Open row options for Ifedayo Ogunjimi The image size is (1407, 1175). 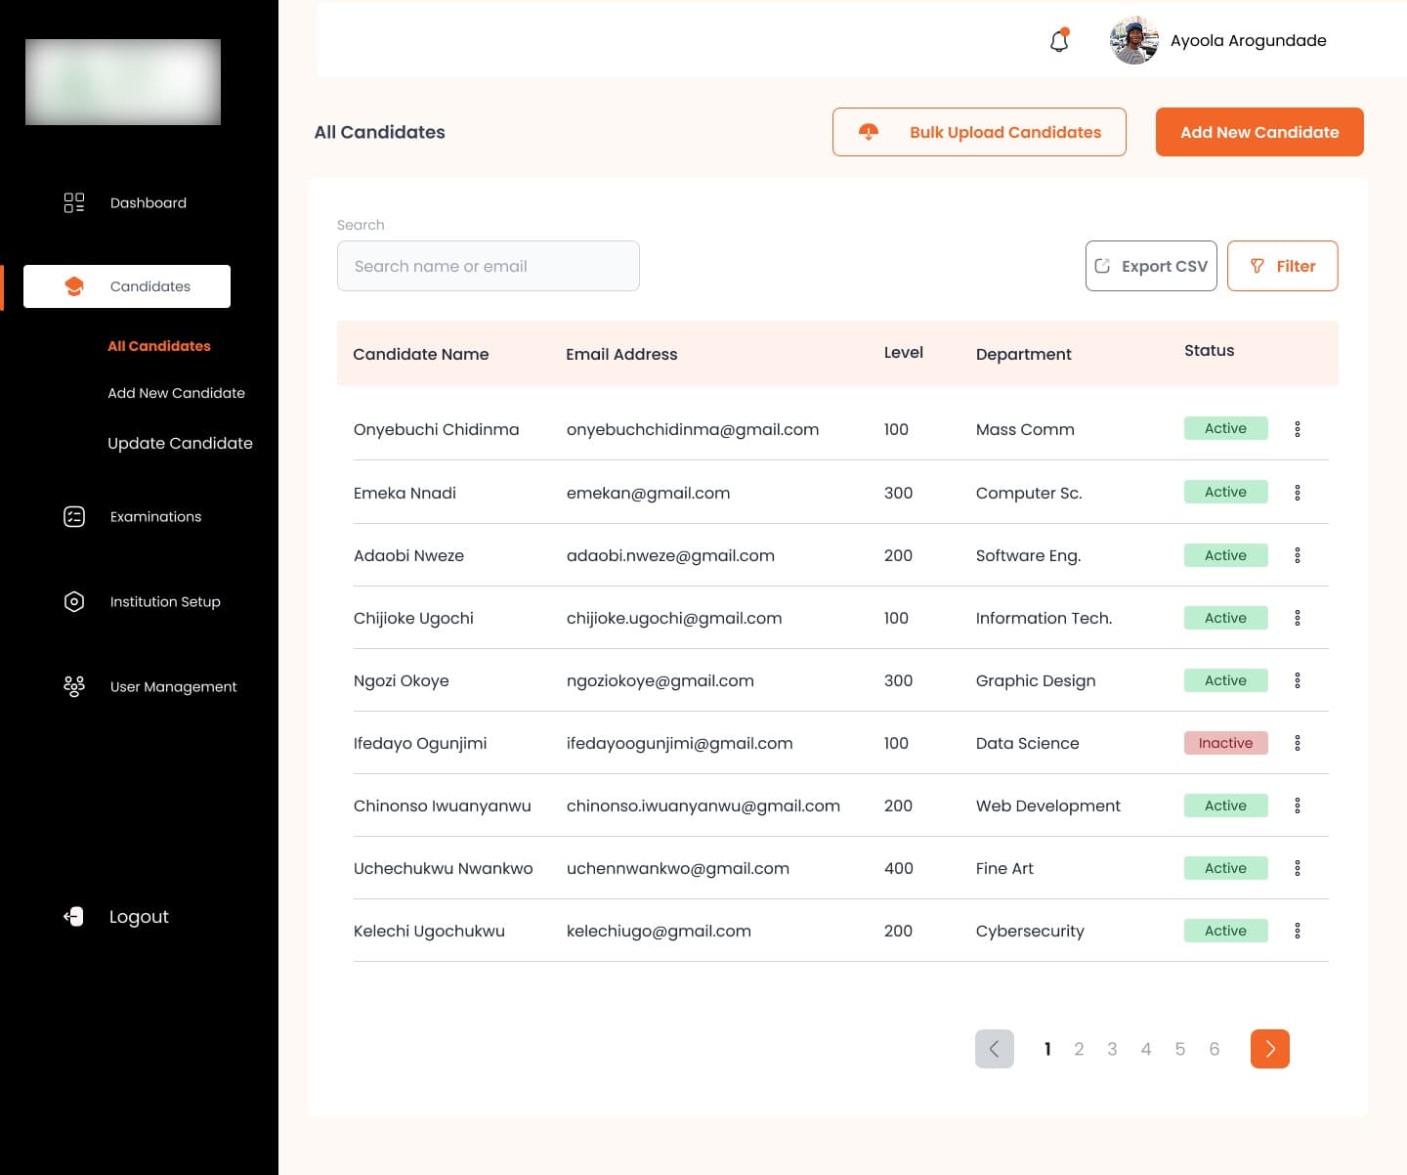click(1298, 743)
